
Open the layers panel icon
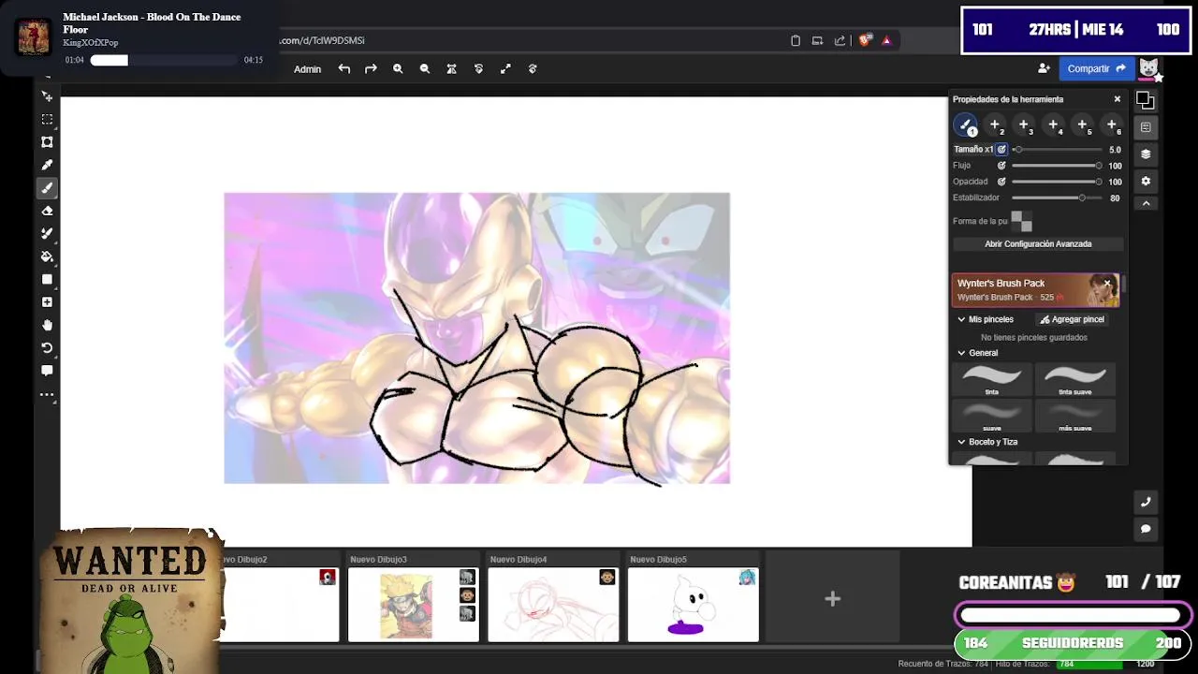1146,154
